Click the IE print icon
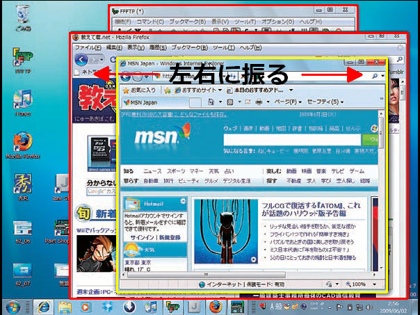The width and height of the screenshot is (420, 315). (259, 102)
